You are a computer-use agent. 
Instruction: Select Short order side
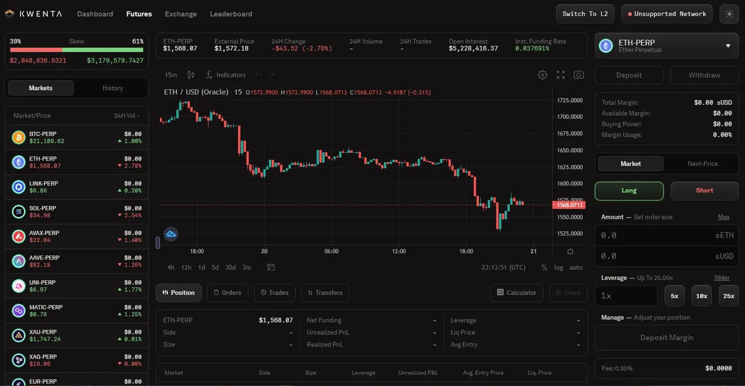[704, 191]
